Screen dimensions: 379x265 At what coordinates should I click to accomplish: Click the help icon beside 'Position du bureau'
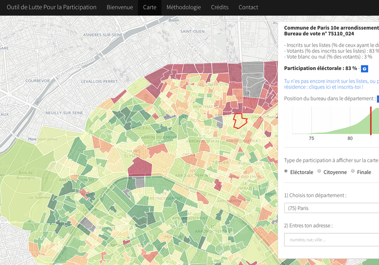378,99
